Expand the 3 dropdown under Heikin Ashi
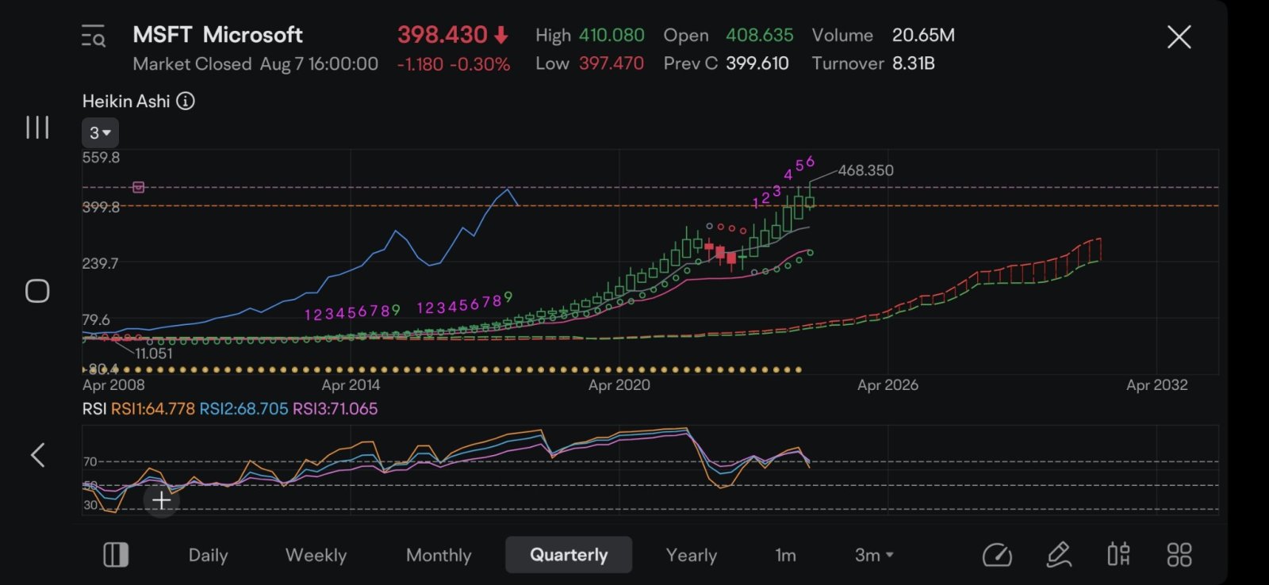The width and height of the screenshot is (1269, 585). coord(100,132)
